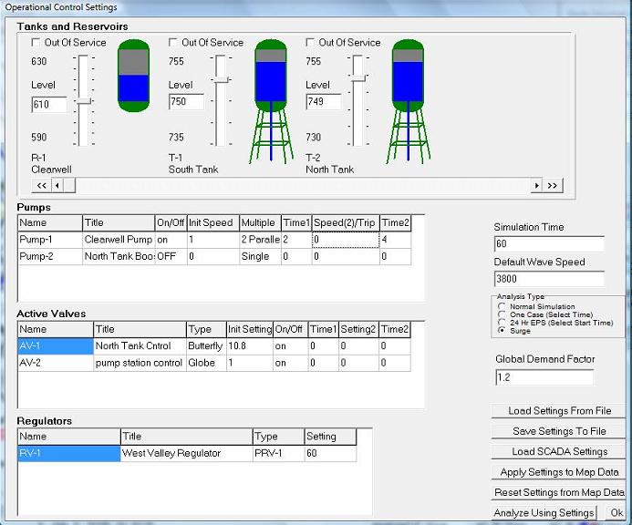Click the R-1 Clearwell tank graphic

tap(133, 76)
